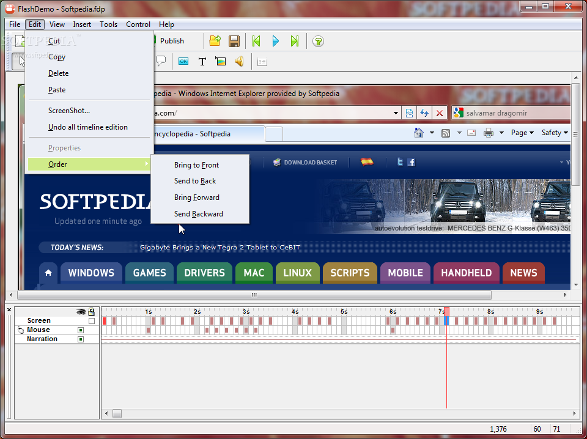Choose Undo all timeline edition
Screen dimensions: 587x439
pyautogui.click(x=89, y=127)
